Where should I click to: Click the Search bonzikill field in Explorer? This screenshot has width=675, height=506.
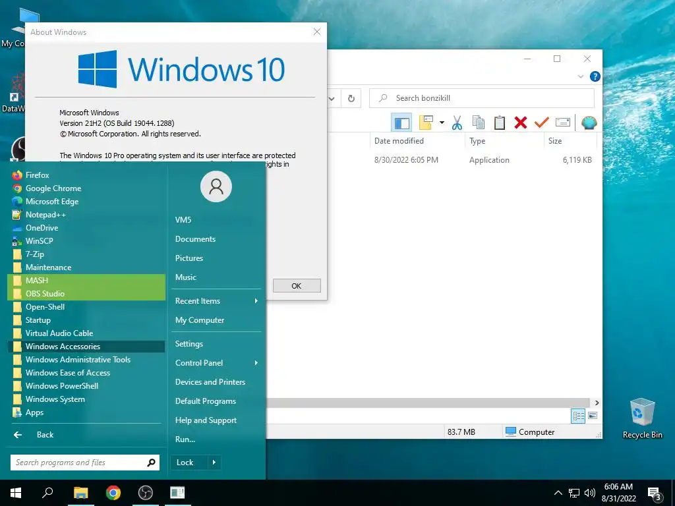482,99
